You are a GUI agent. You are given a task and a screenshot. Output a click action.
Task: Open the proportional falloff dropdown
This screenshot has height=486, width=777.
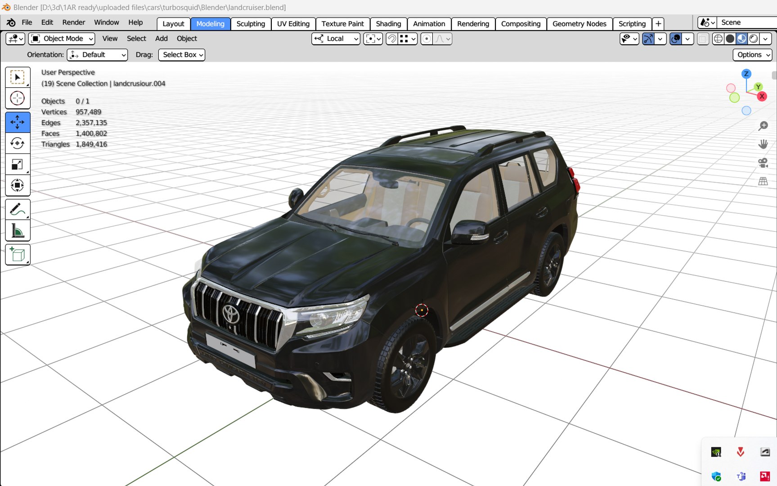coord(442,39)
